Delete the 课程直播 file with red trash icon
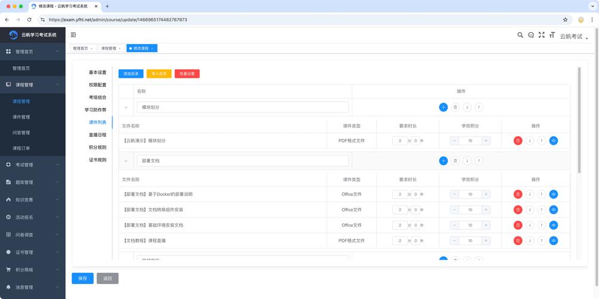599x299 pixels. [518, 240]
